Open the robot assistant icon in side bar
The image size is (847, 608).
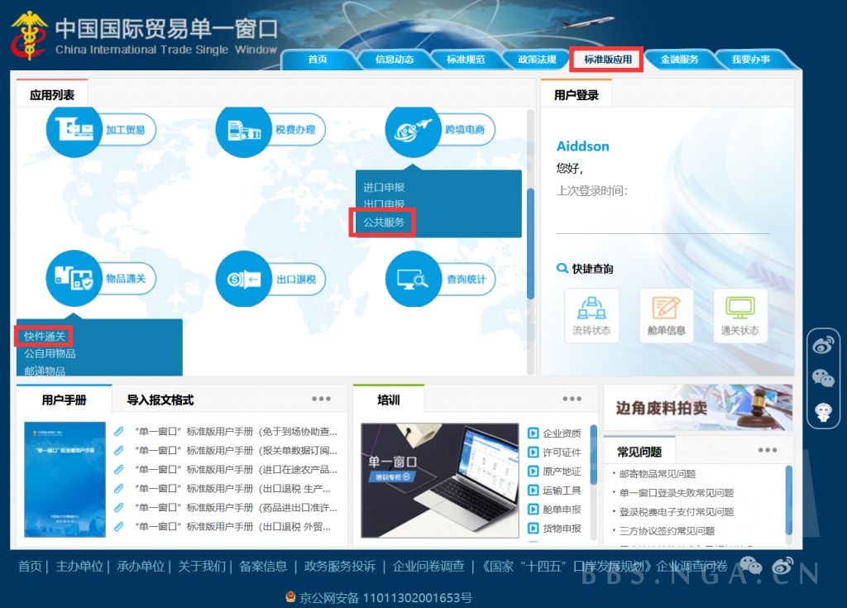click(823, 412)
